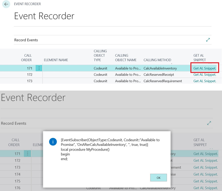Select call order 172 in lower table
222x191 pixels.
(17, 161)
